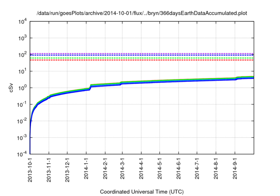This screenshot has width=280, height=196.
Task: Click the 2013-12-1 date label
Action: point(67,170)
